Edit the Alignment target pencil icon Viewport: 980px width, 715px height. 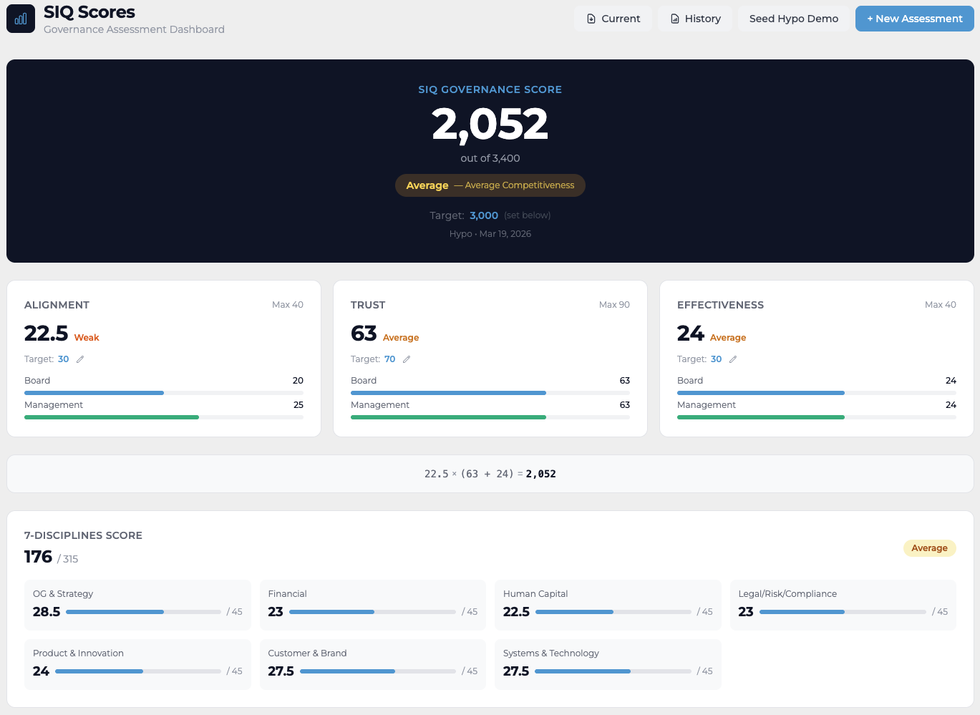click(80, 359)
